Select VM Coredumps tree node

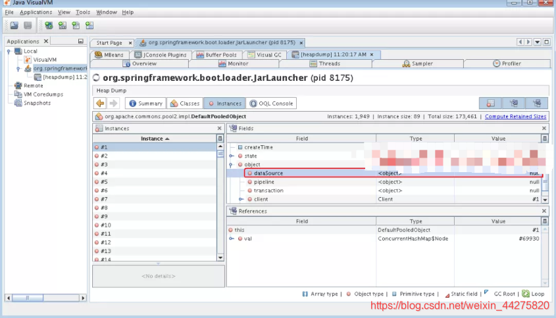click(43, 95)
